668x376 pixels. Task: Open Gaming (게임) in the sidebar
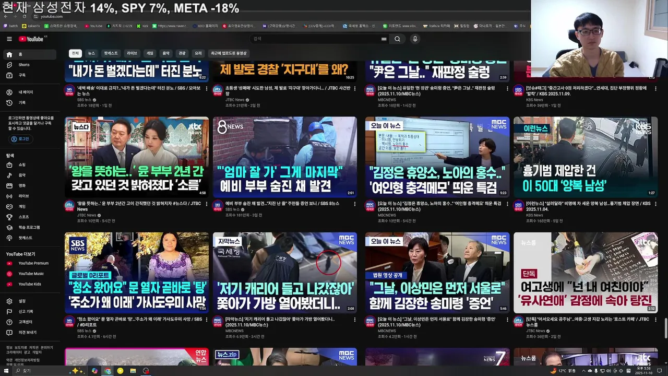[29, 207]
